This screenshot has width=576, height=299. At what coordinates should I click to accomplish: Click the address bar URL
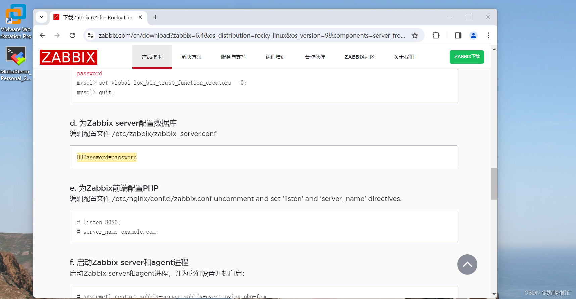[252, 35]
